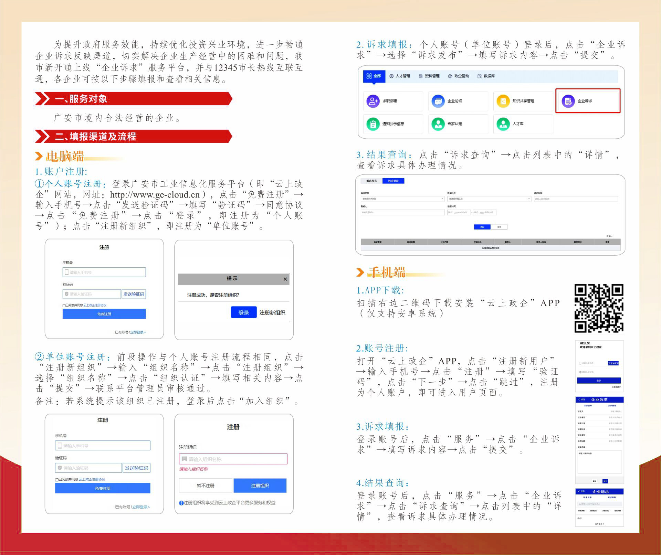This screenshot has height=555, width=661.
Task: Switch to the 资料管理 tab
Action: 429,76
